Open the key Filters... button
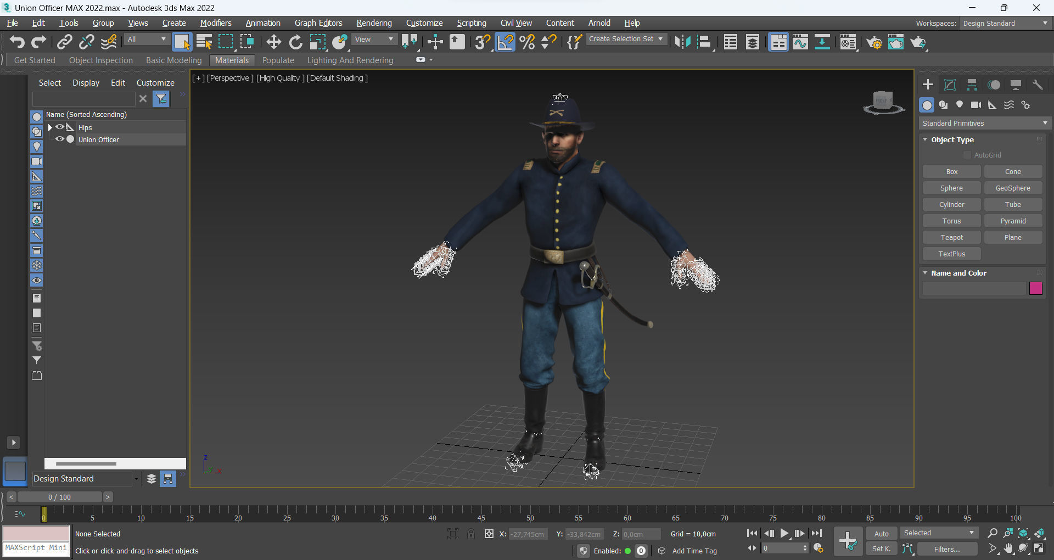The image size is (1054, 560). click(x=947, y=549)
